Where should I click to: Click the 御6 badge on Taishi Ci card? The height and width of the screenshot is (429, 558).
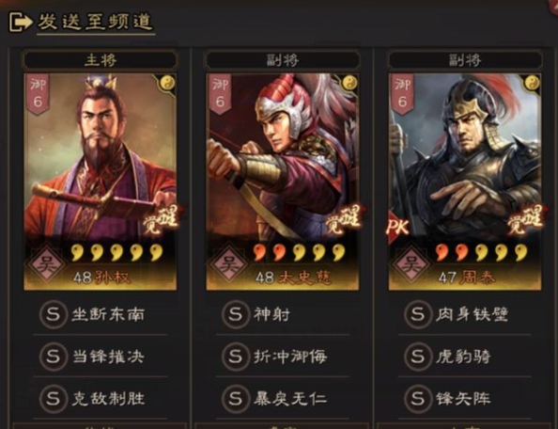[220, 94]
